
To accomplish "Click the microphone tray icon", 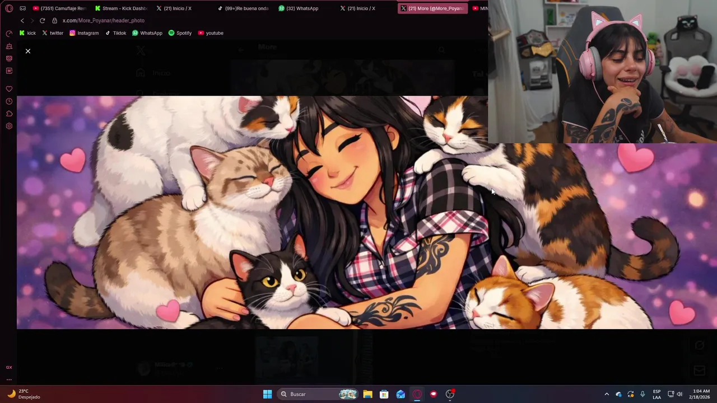I will click(x=642, y=394).
